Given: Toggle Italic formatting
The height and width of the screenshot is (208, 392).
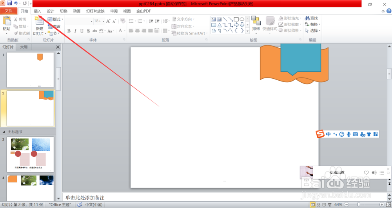Looking at the screenshot, I should tap(75, 31).
